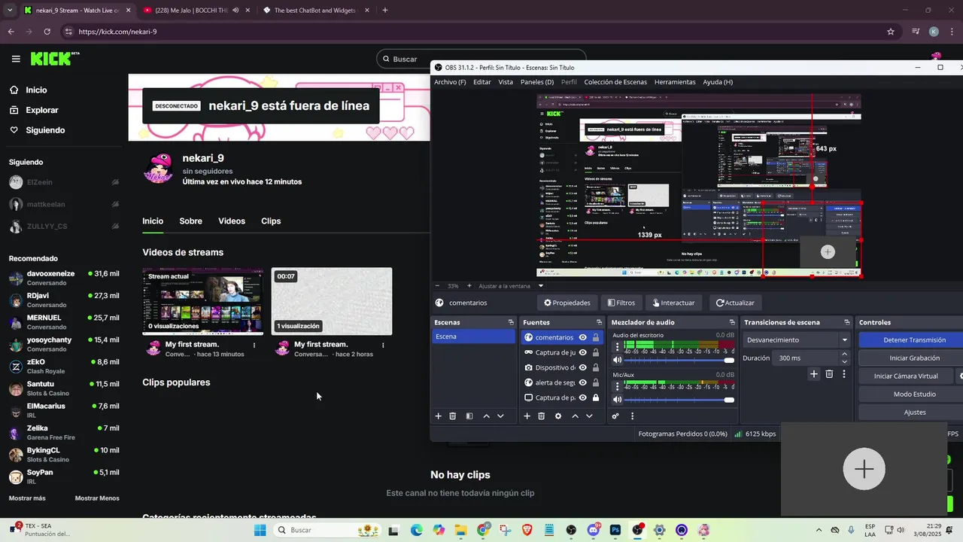
Task: Open Audio del escritorio options dots
Action: point(618,347)
